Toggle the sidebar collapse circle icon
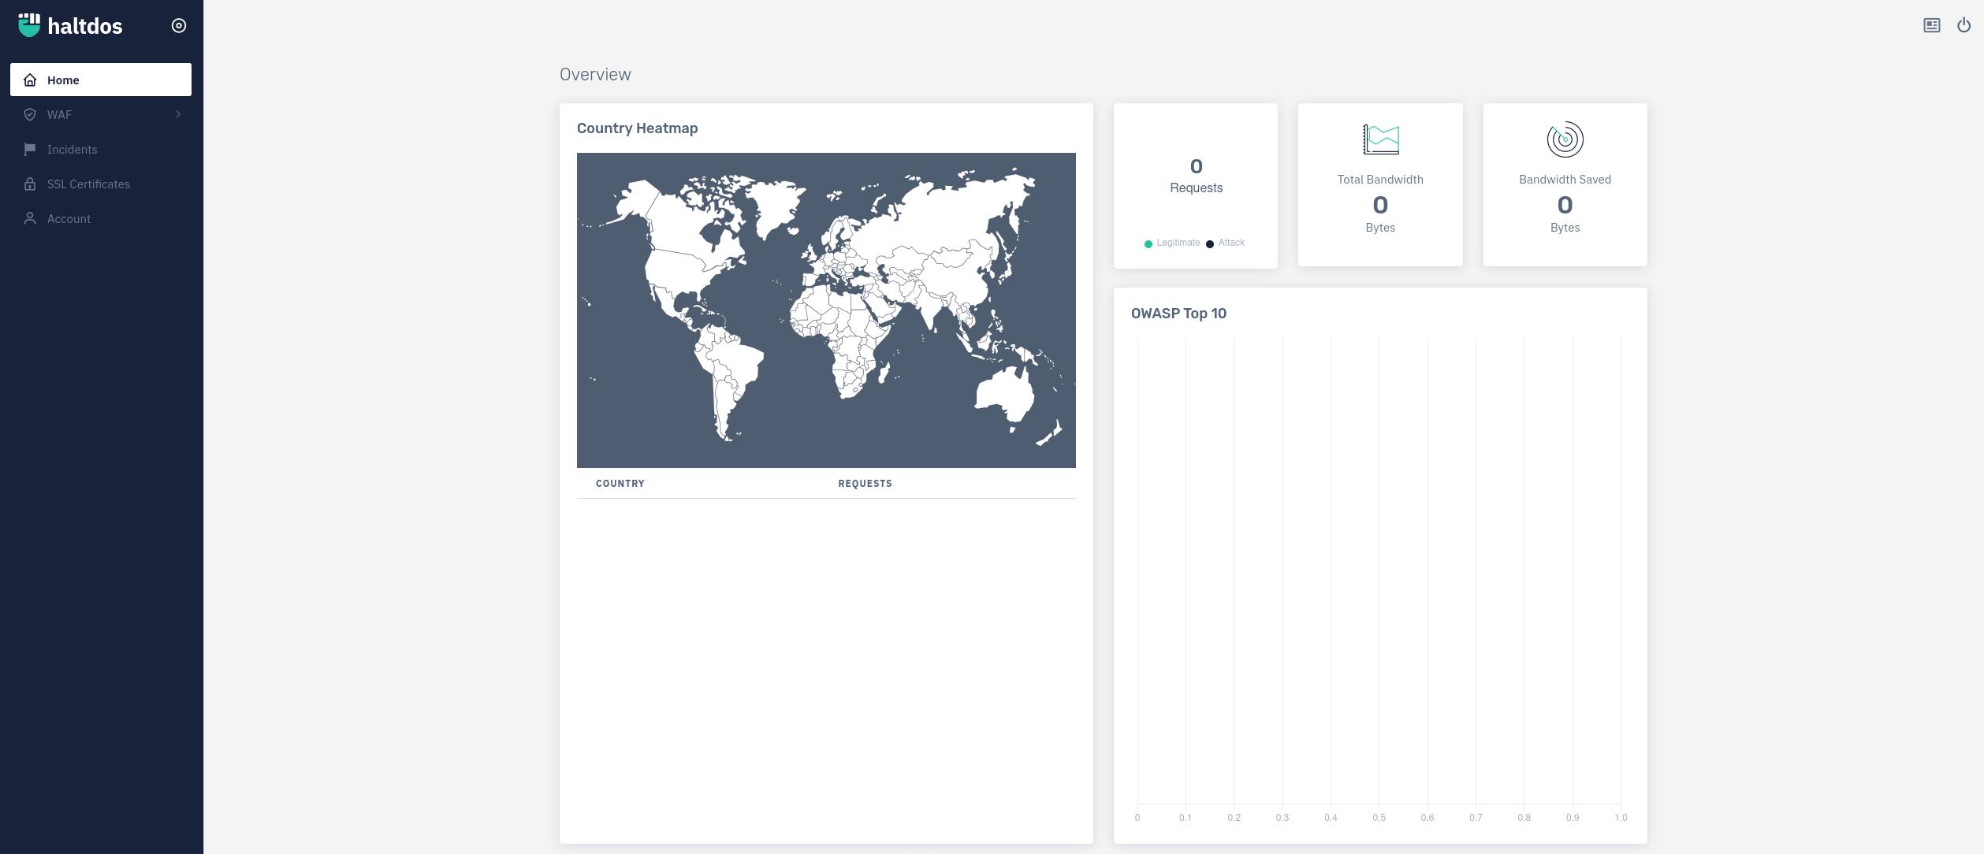 click(179, 26)
